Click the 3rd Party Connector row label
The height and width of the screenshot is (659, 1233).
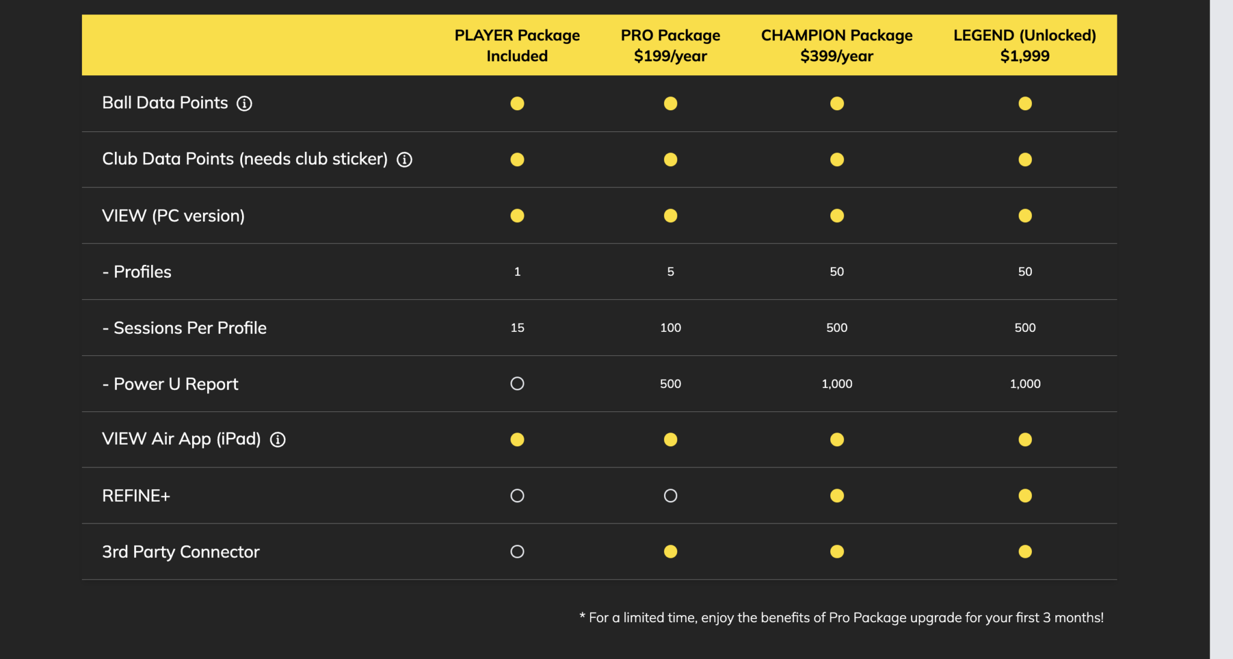[181, 552]
